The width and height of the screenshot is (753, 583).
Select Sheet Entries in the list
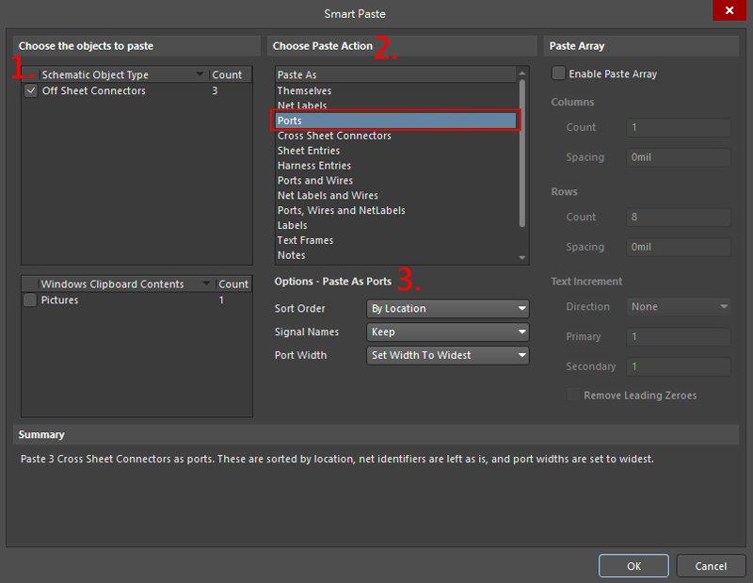[x=309, y=151]
